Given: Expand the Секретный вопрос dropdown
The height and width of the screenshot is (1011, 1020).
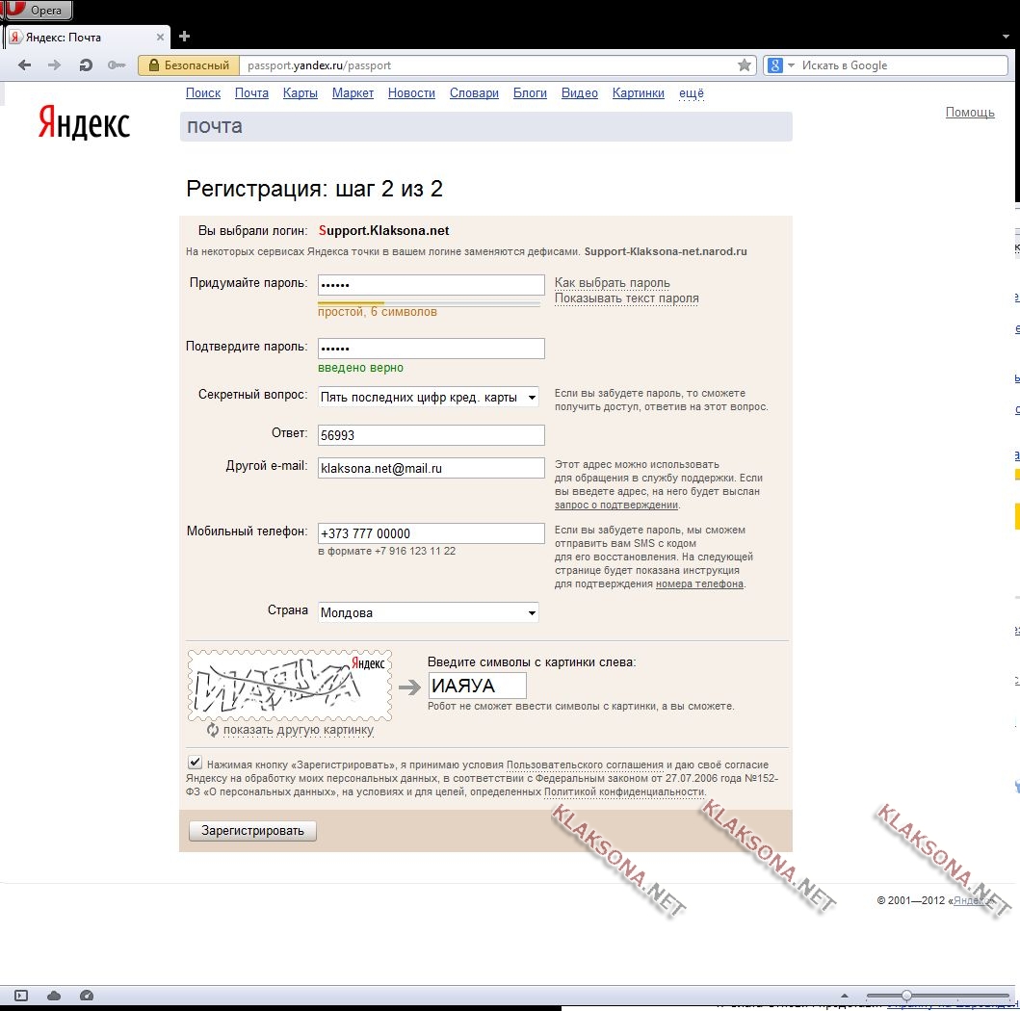Looking at the screenshot, I should [429, 398].
